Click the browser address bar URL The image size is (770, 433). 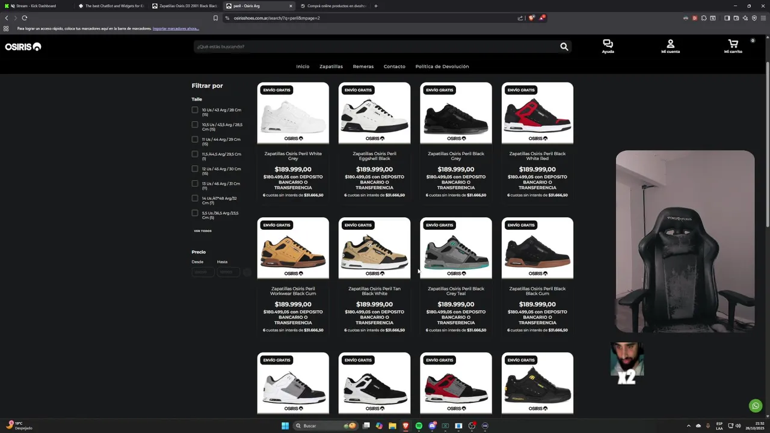tap(277, 18)
